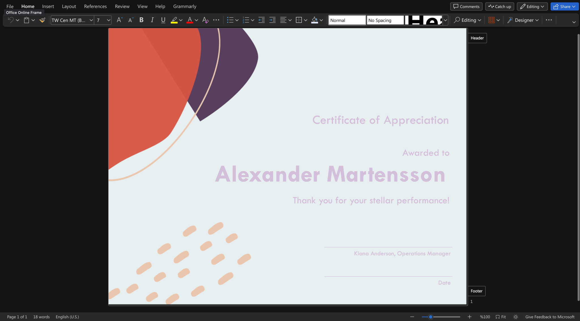Screen dimensions: 580x321
Task: Toggle the page brightness in status bar
Action: 515,317
